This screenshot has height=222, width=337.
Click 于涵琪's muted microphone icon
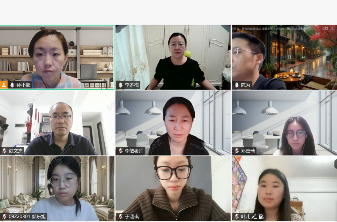[x=120, y=217]
